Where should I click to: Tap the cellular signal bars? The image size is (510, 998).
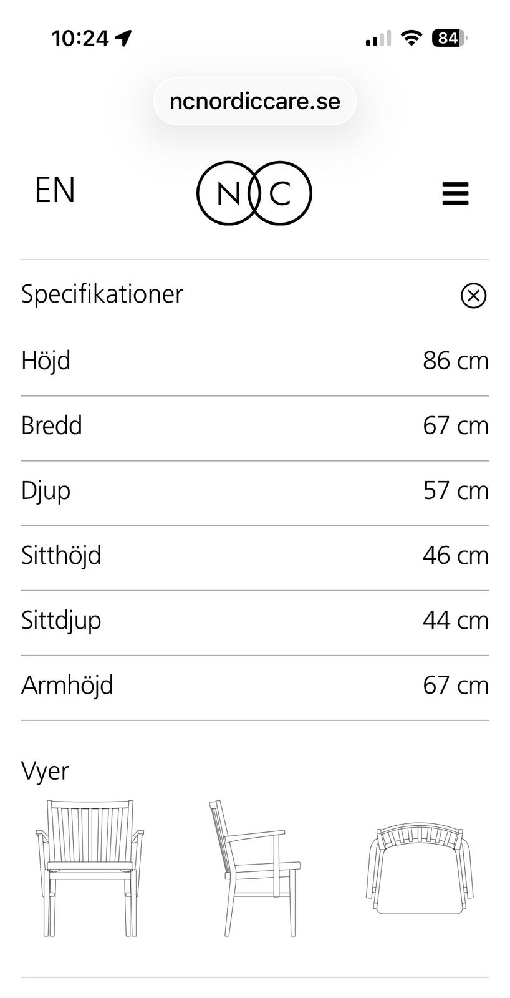[x=378, y=39]
